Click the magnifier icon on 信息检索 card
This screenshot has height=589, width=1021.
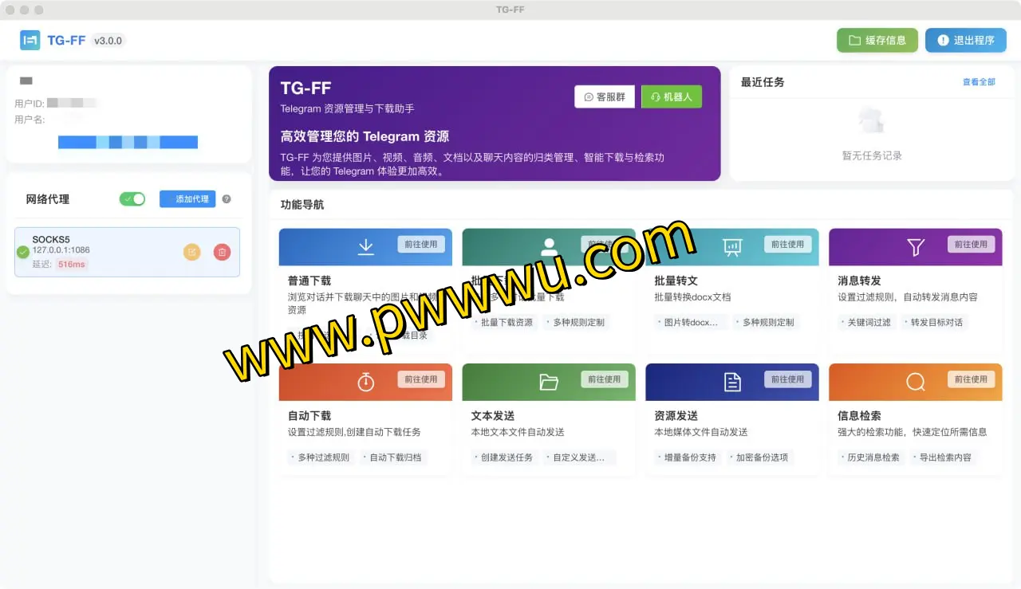pos(916,383)
